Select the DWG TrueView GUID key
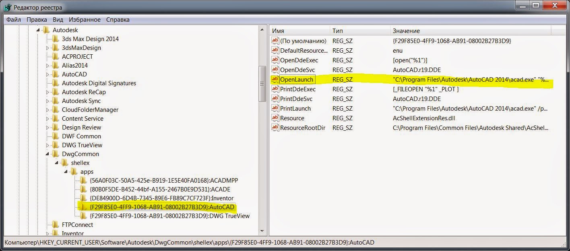 click(169, 216)
